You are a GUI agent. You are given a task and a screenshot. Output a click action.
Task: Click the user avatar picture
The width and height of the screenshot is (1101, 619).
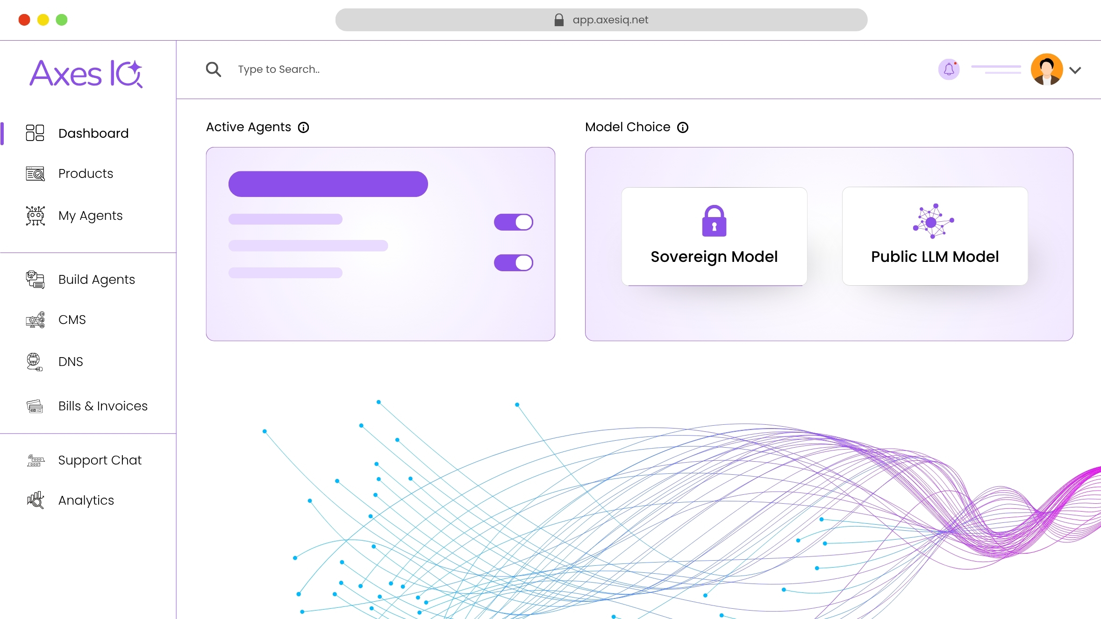(x=1047, y=70)
